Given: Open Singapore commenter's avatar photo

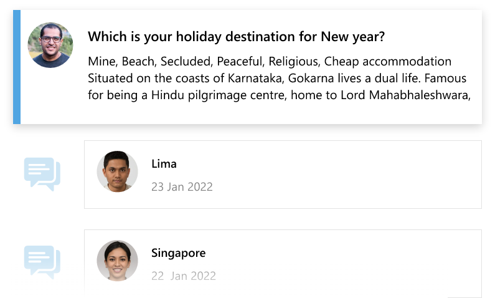Looking at the screenshot, I should [x=117, y=261].
